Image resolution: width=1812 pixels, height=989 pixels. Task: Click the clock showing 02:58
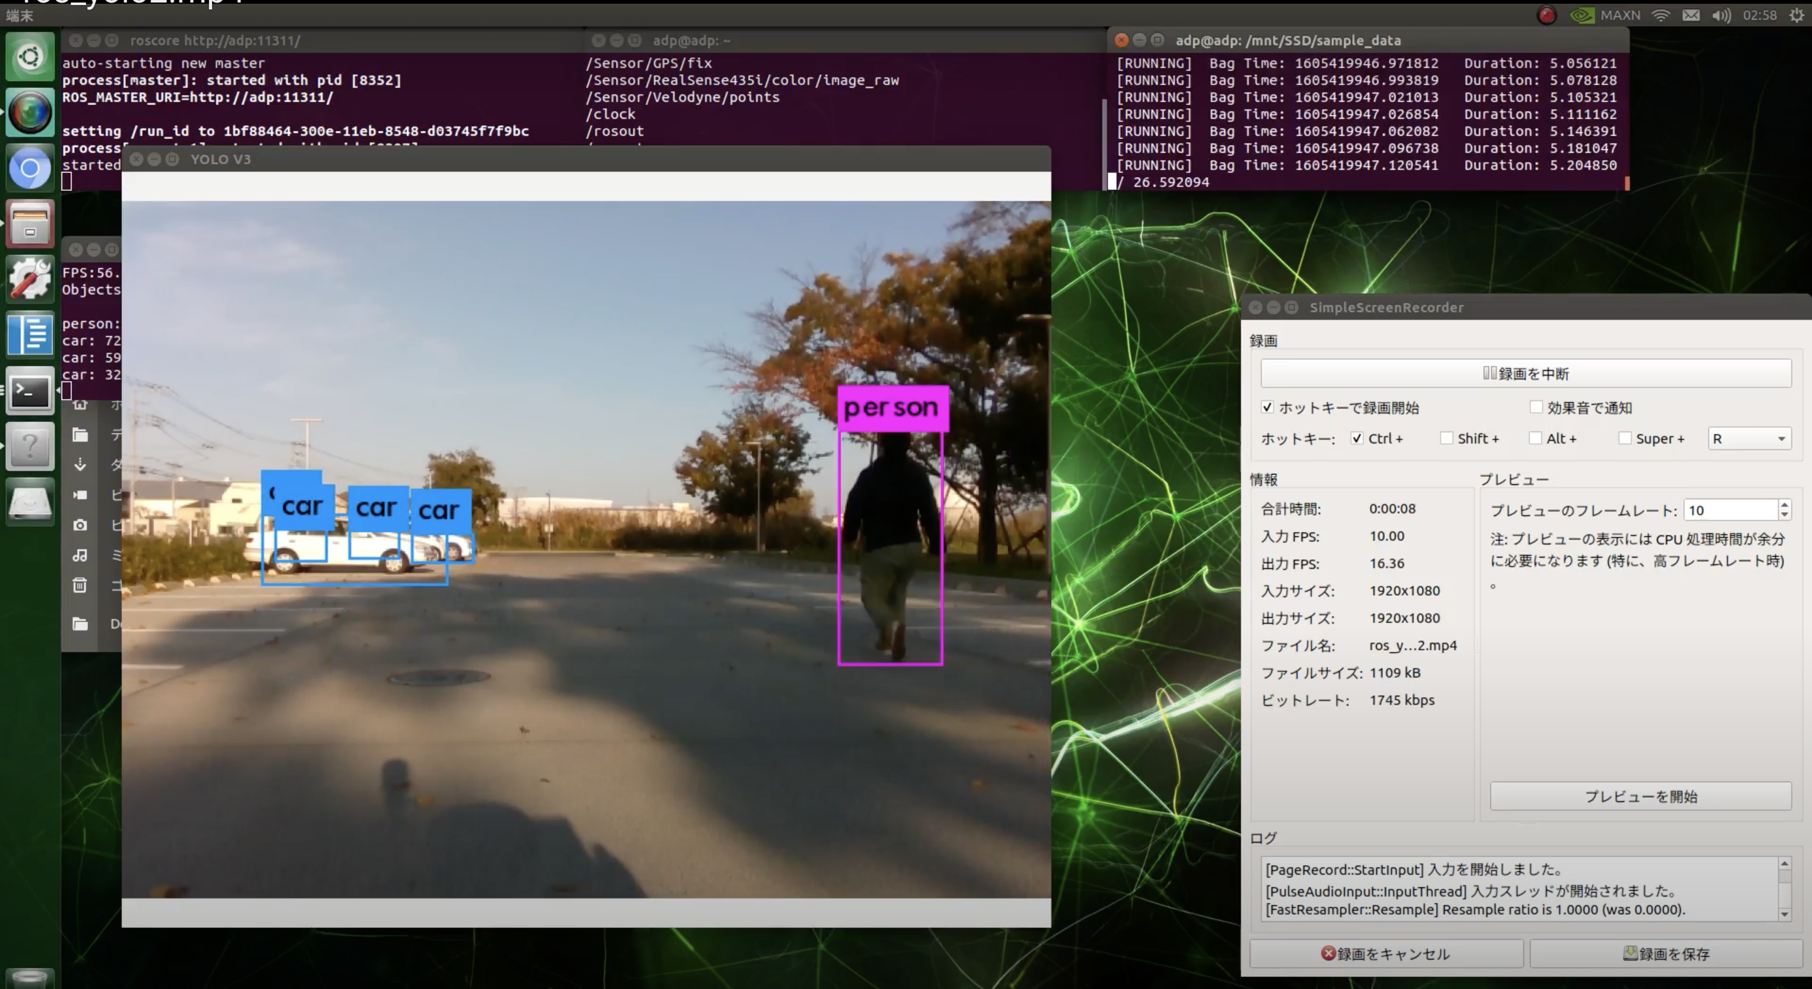click(x=1760, y=16)
